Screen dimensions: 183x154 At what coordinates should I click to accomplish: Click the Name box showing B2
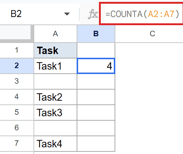[x=39, y=14]
